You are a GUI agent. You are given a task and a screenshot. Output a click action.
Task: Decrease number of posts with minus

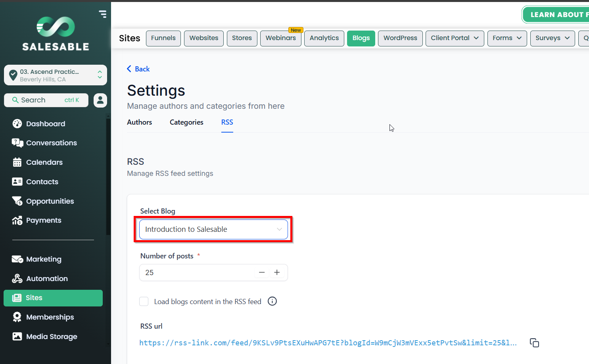tap(262, 272)
